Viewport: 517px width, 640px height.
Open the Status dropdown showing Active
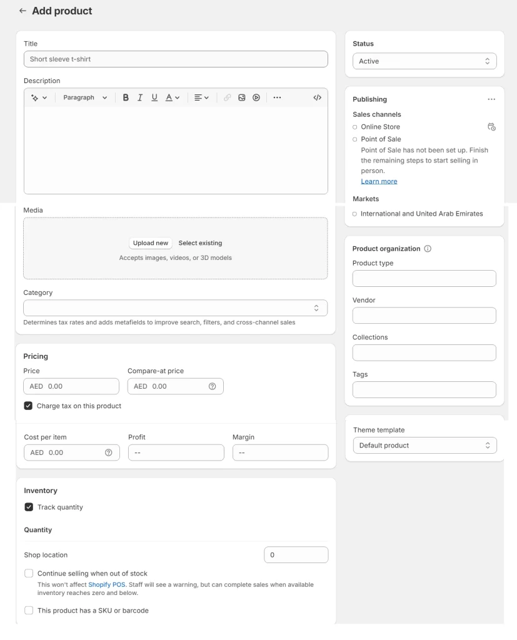[x=424, y=61]
